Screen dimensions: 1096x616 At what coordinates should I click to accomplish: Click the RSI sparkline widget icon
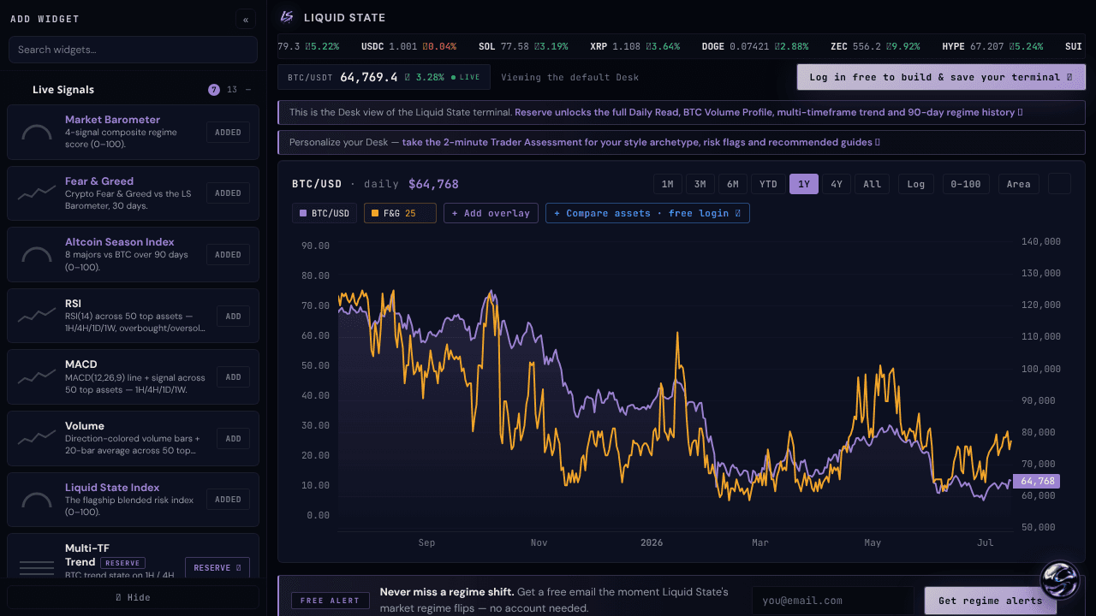click(x=37, y=317)
